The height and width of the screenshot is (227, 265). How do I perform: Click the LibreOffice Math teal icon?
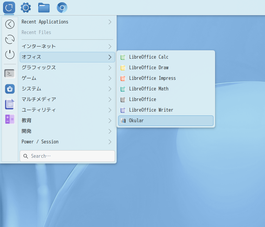coord(123,89)
